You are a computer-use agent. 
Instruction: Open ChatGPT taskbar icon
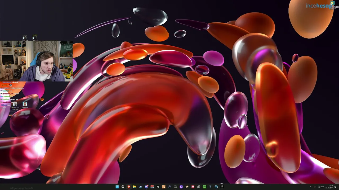(199, 187)
